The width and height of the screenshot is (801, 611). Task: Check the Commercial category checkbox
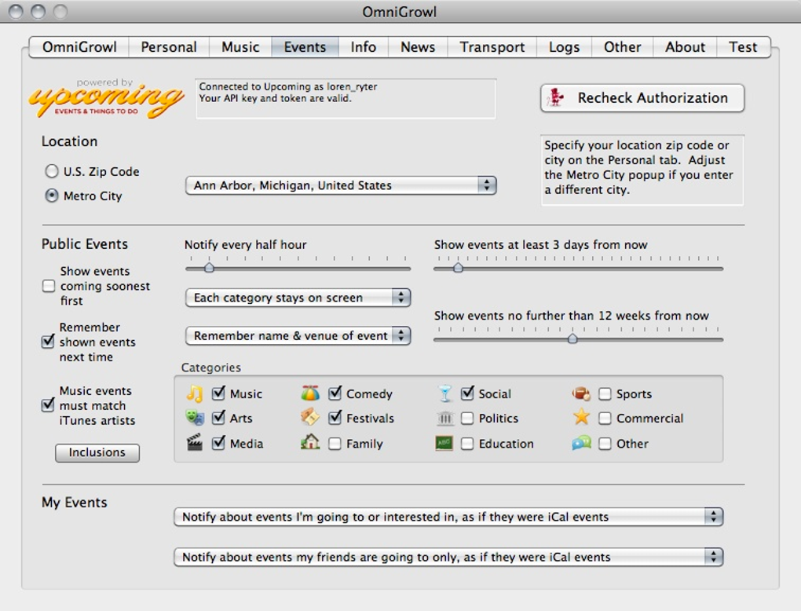(x=605, y=419)
